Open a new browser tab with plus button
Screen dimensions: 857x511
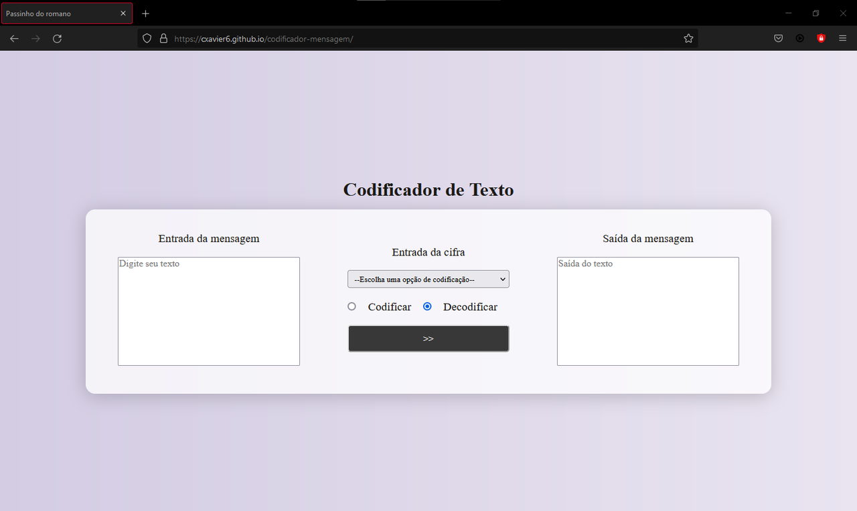[145, 13]
